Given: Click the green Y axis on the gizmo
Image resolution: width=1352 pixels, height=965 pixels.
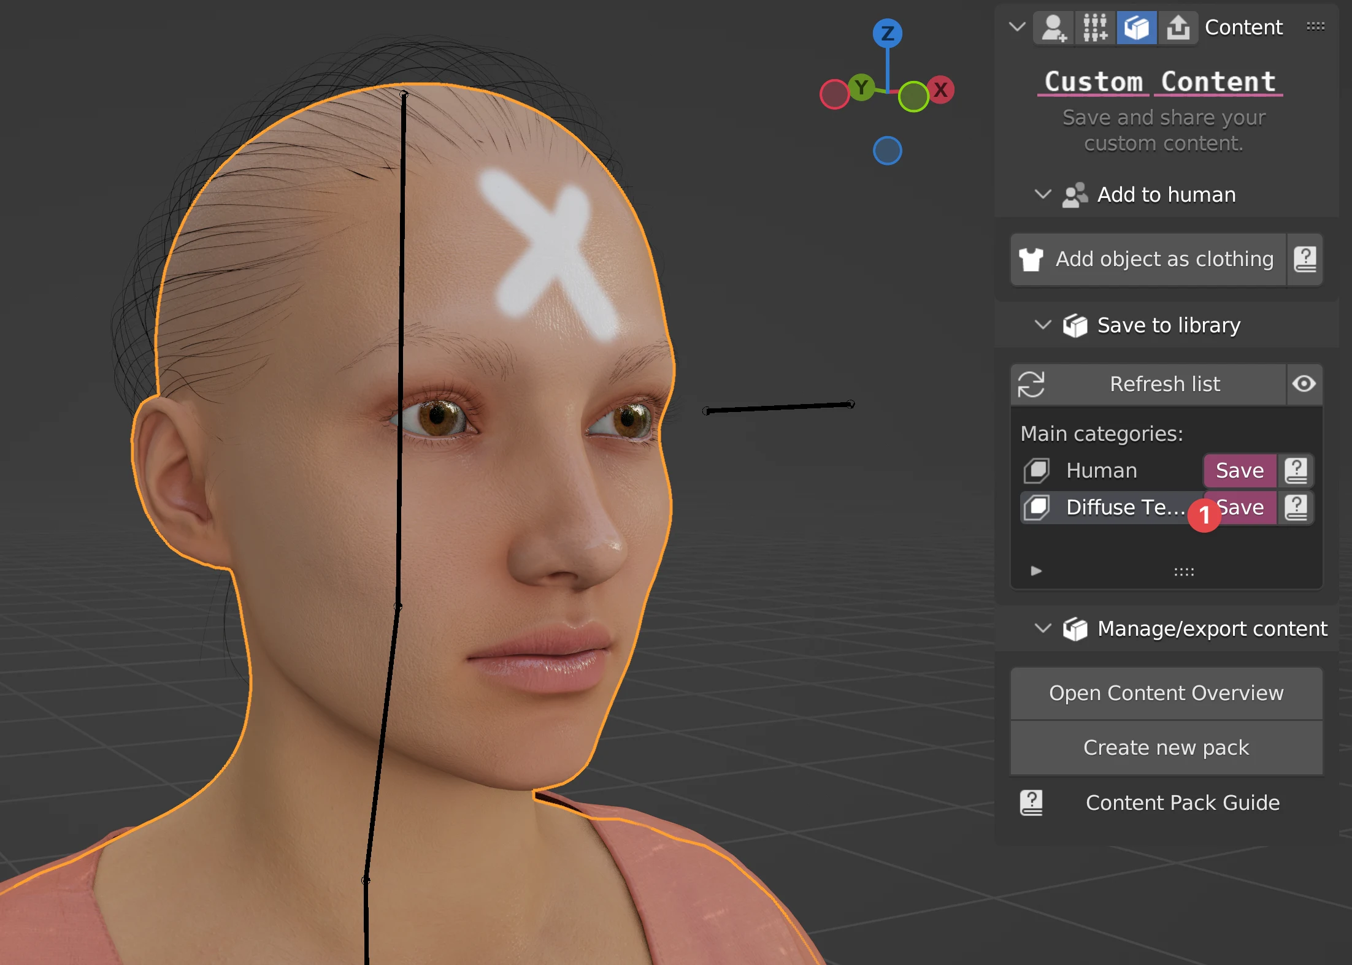Looking at the screenshot, I should (x=862, y=88).
